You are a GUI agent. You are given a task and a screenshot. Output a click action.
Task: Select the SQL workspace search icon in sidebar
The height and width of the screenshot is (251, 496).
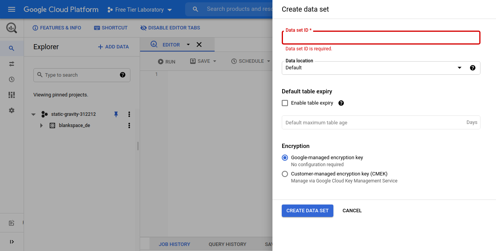click(12, 48)
